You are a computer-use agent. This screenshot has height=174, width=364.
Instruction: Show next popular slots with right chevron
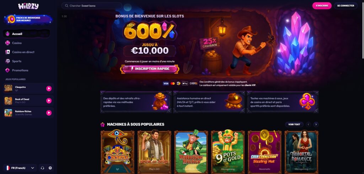point(316,124)
